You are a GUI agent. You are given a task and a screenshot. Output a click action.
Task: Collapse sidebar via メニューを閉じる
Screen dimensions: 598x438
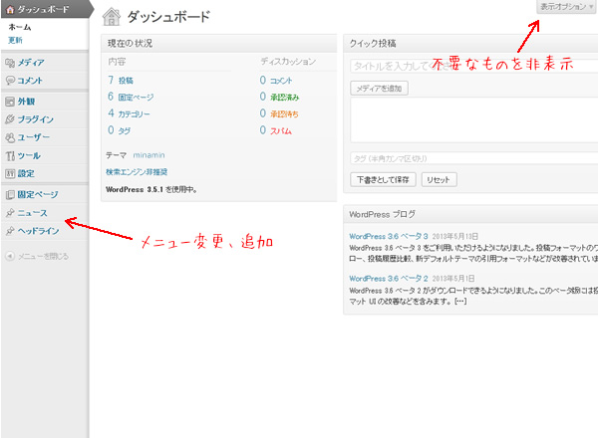pos(44,256)
